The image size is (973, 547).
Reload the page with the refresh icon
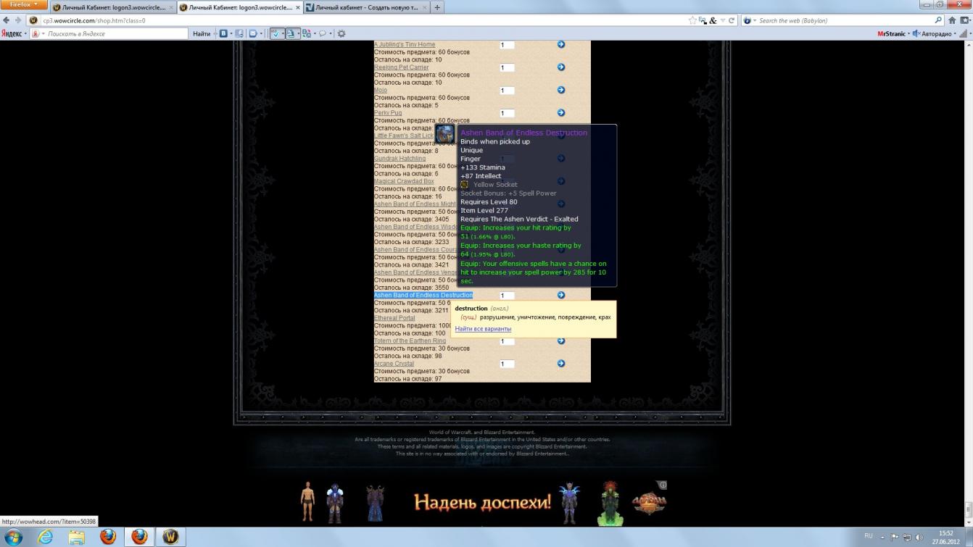(732, 20)
